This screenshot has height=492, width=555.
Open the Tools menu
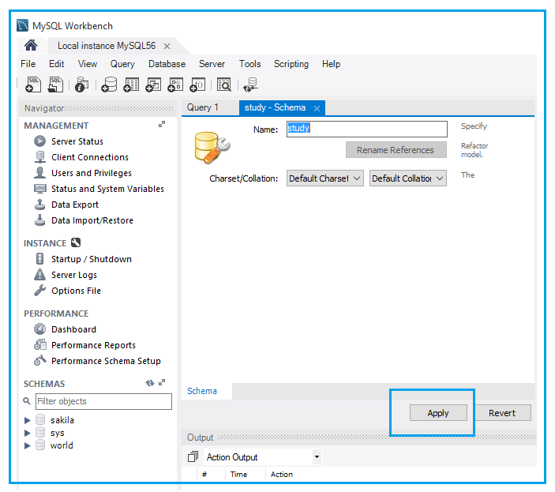[249, 64]
